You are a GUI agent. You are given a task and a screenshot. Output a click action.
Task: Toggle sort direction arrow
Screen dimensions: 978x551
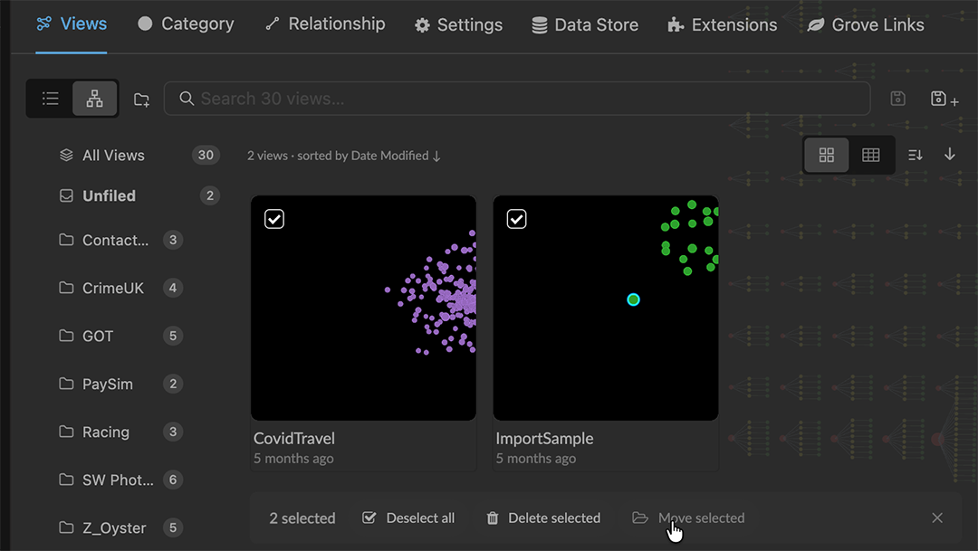949,154
